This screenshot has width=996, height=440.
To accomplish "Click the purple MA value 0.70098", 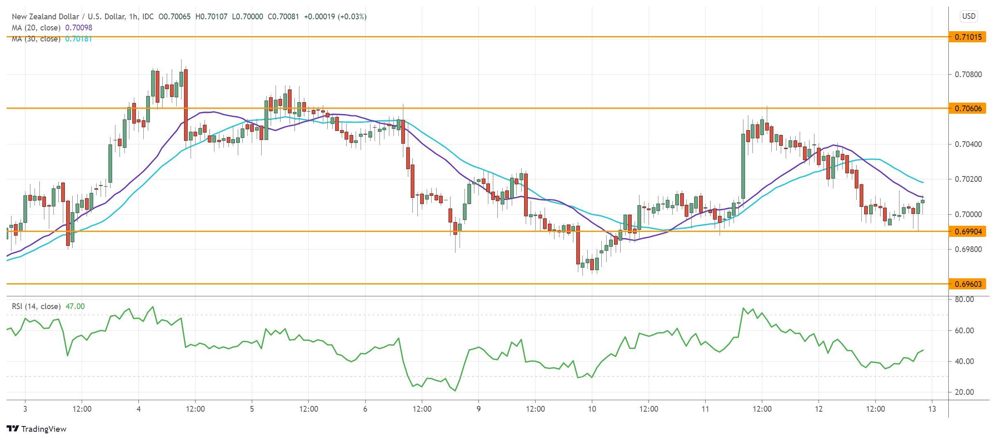I will [x=78, y=28].
